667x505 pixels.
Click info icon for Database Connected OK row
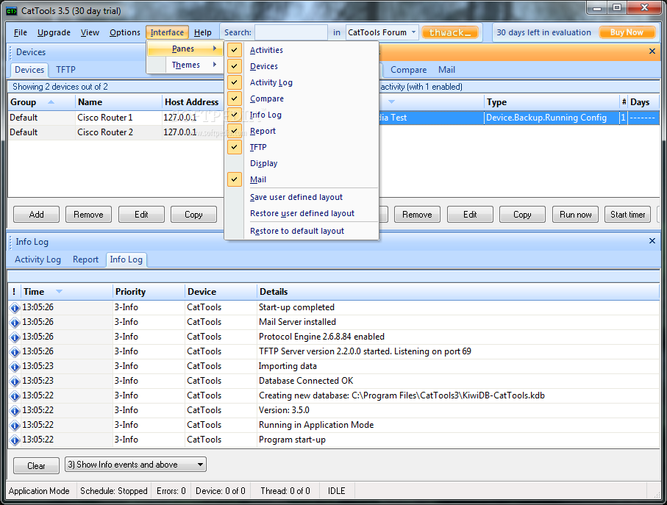(15, 382)
